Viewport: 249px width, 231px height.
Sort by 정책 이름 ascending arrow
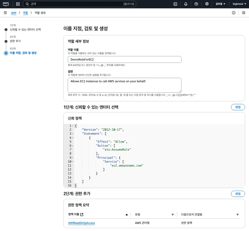(x=127, y=214)
